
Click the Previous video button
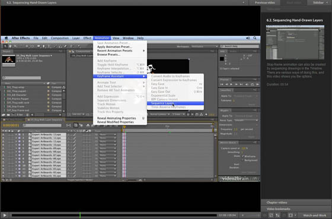coord(264,2)
